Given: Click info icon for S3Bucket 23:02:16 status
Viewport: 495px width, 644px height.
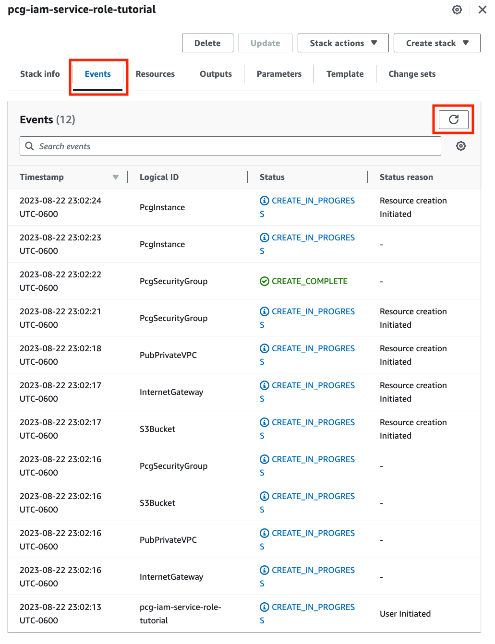Looking at the screenshot, I should 265,496.
